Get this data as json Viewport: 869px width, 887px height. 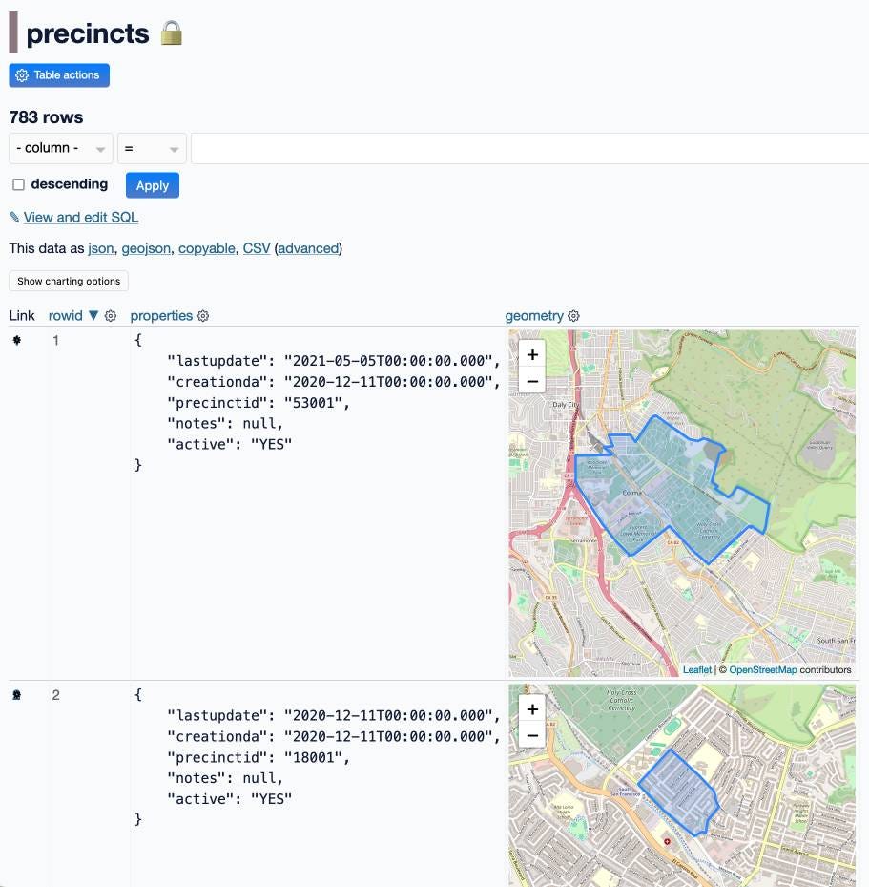(x=101, y=248)
